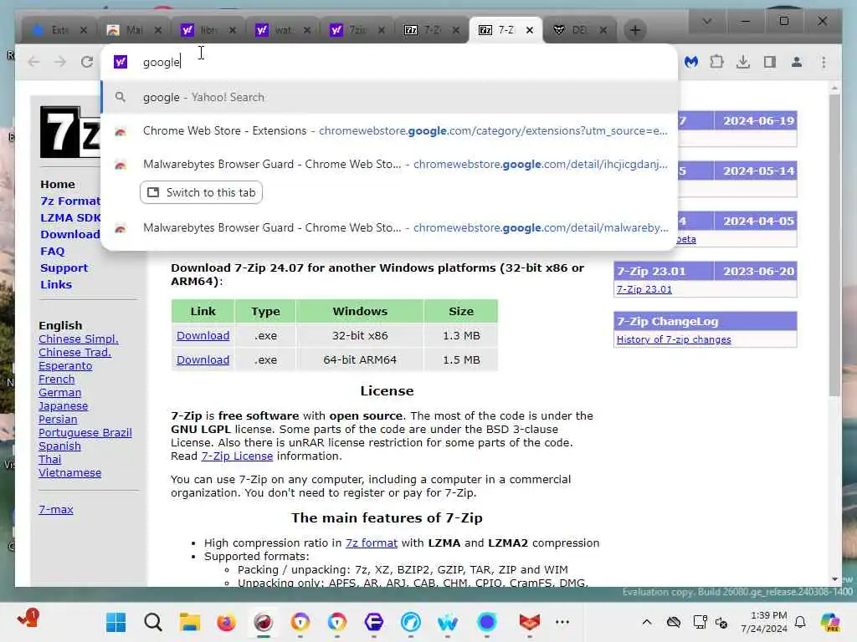Open the 7z format link in the features list
857x642 pixels.
pos(371,543)
